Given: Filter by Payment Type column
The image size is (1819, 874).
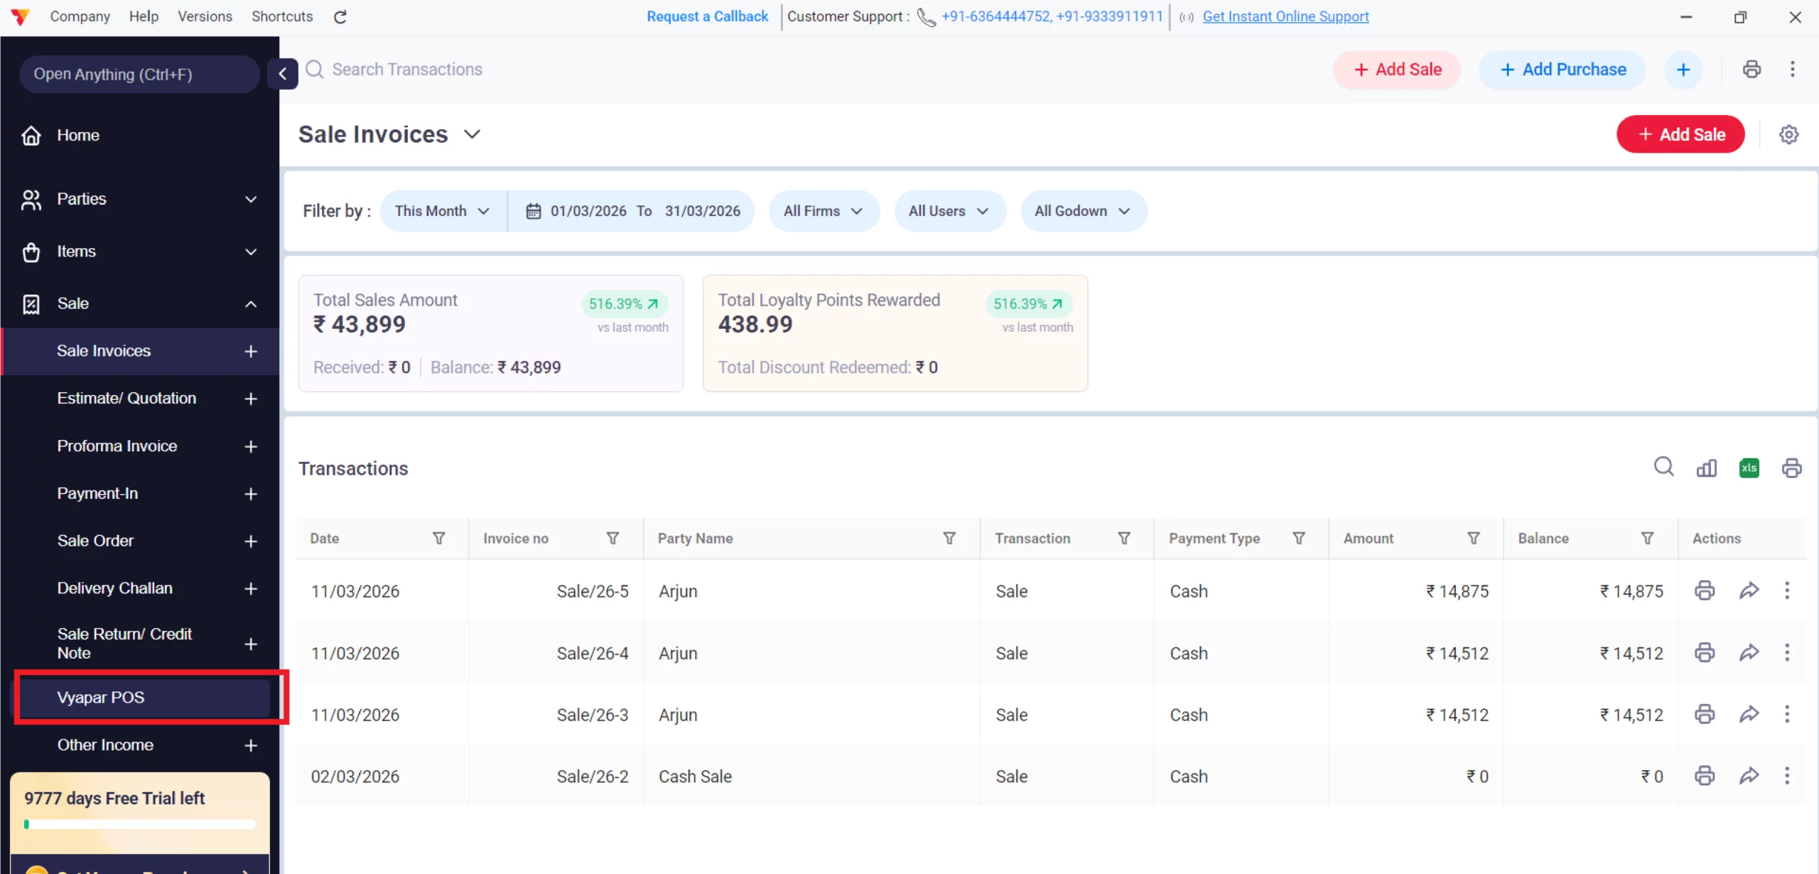Looking at the screenshot, I should click(x=1299, y=539).
